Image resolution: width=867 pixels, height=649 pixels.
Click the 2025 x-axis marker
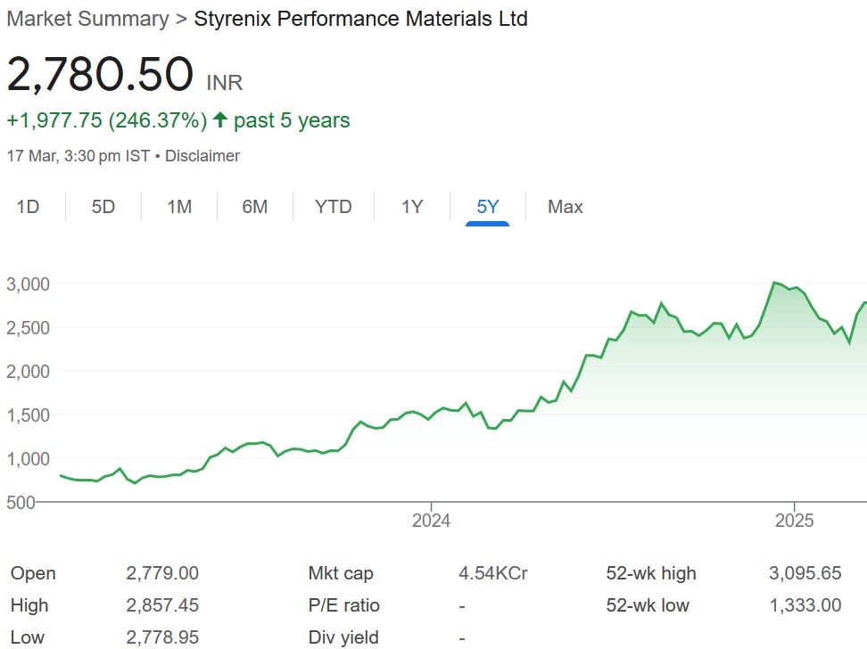coord(794,521)
